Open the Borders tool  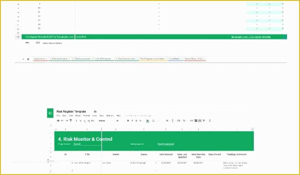coord(153,121)
